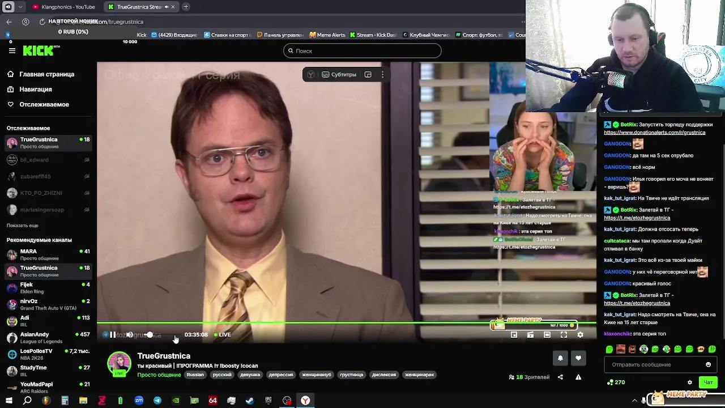Open a new browser tab
Screen dimensions: 725x408
(x=186, y=7)
